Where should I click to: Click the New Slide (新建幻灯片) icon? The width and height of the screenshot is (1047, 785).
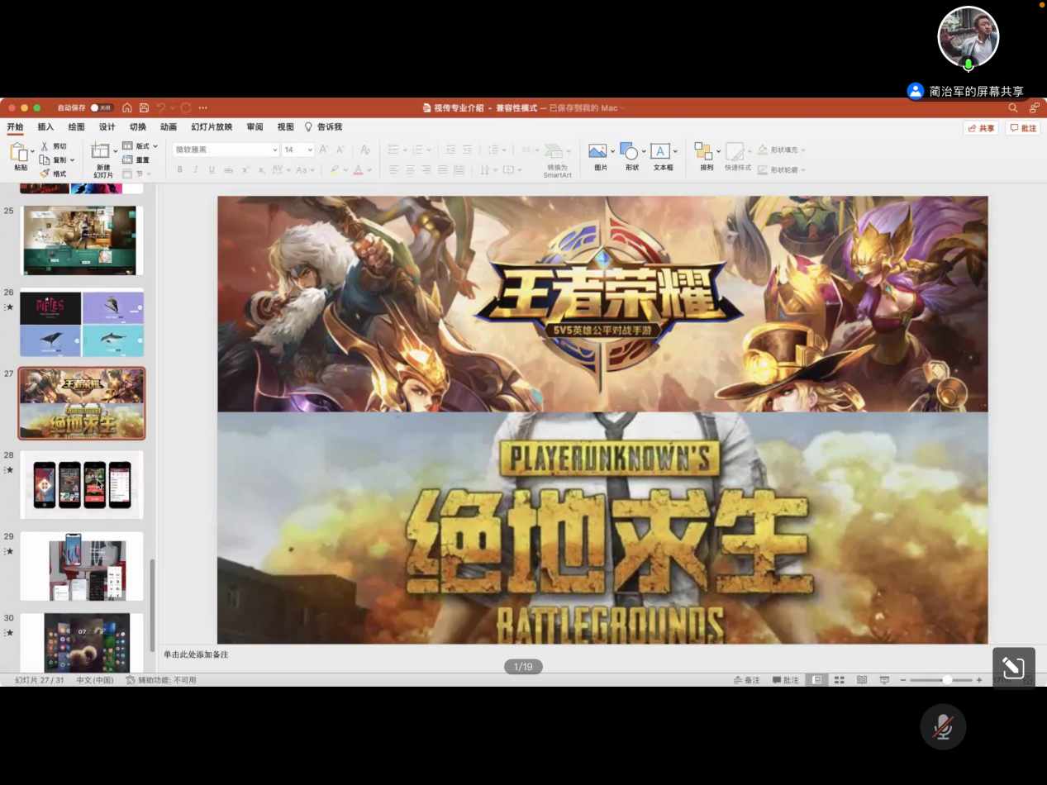click(100, 151)
